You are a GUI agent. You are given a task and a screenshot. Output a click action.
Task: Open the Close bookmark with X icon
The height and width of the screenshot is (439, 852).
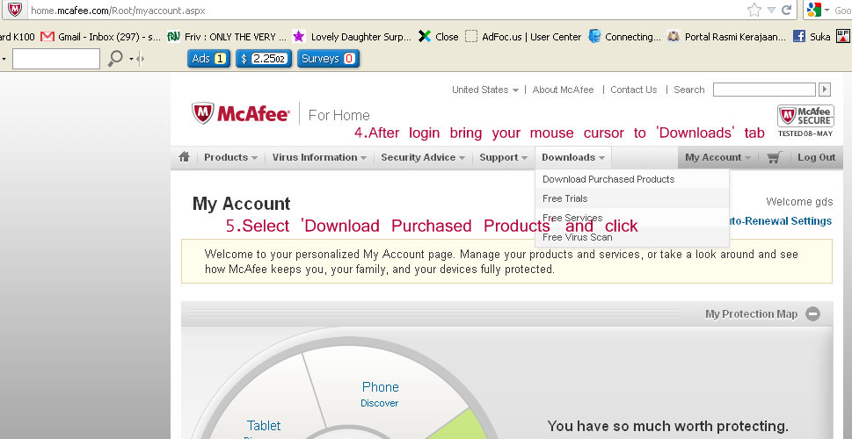pos(439,37)
